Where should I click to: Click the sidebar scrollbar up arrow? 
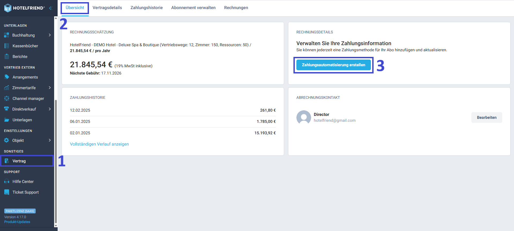(x=56, y=18)
